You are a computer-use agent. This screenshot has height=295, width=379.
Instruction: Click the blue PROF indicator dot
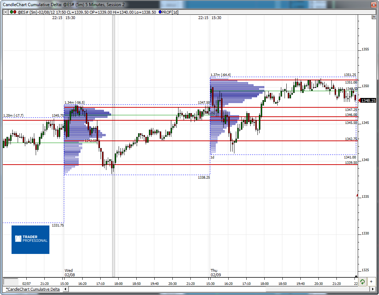click(160, 12)
